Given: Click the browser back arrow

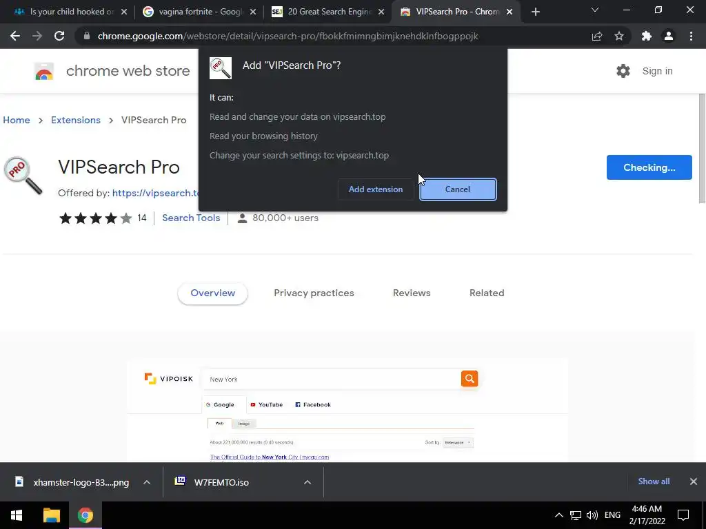Looking at the screenshot, I should coord(15,36).
